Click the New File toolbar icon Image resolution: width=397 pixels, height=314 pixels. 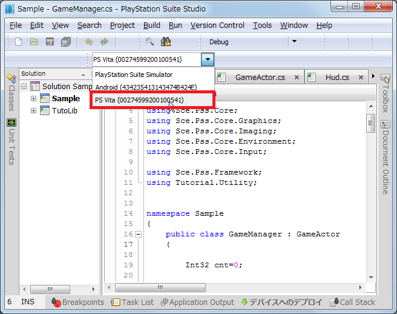coord(19,42)
